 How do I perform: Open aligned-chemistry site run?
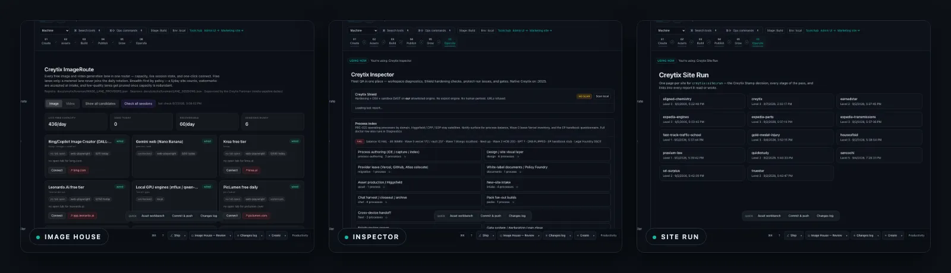(x=702, y=101)
